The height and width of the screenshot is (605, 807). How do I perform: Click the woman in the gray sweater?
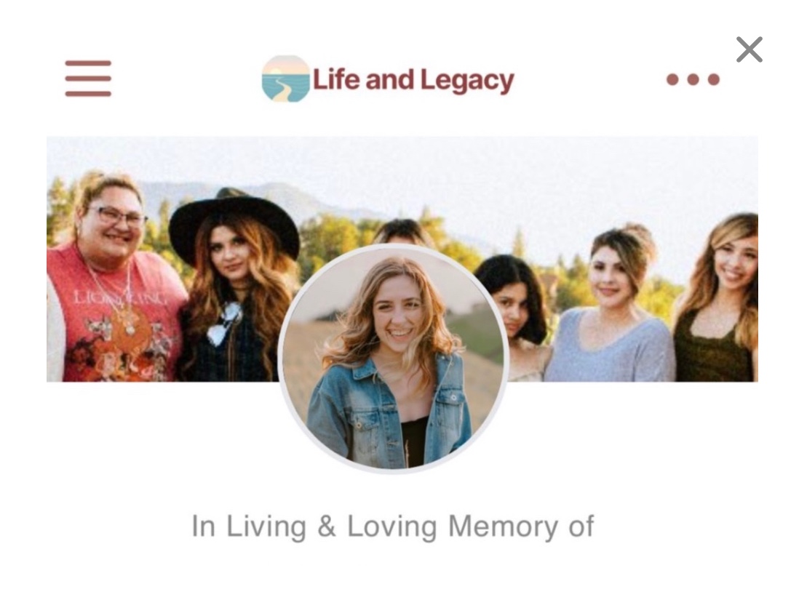613,308
